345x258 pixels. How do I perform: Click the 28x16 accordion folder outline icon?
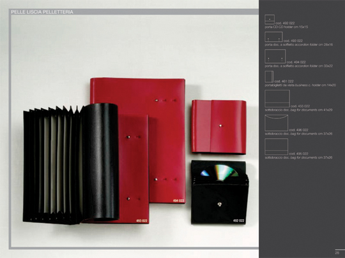coord(273,37)
